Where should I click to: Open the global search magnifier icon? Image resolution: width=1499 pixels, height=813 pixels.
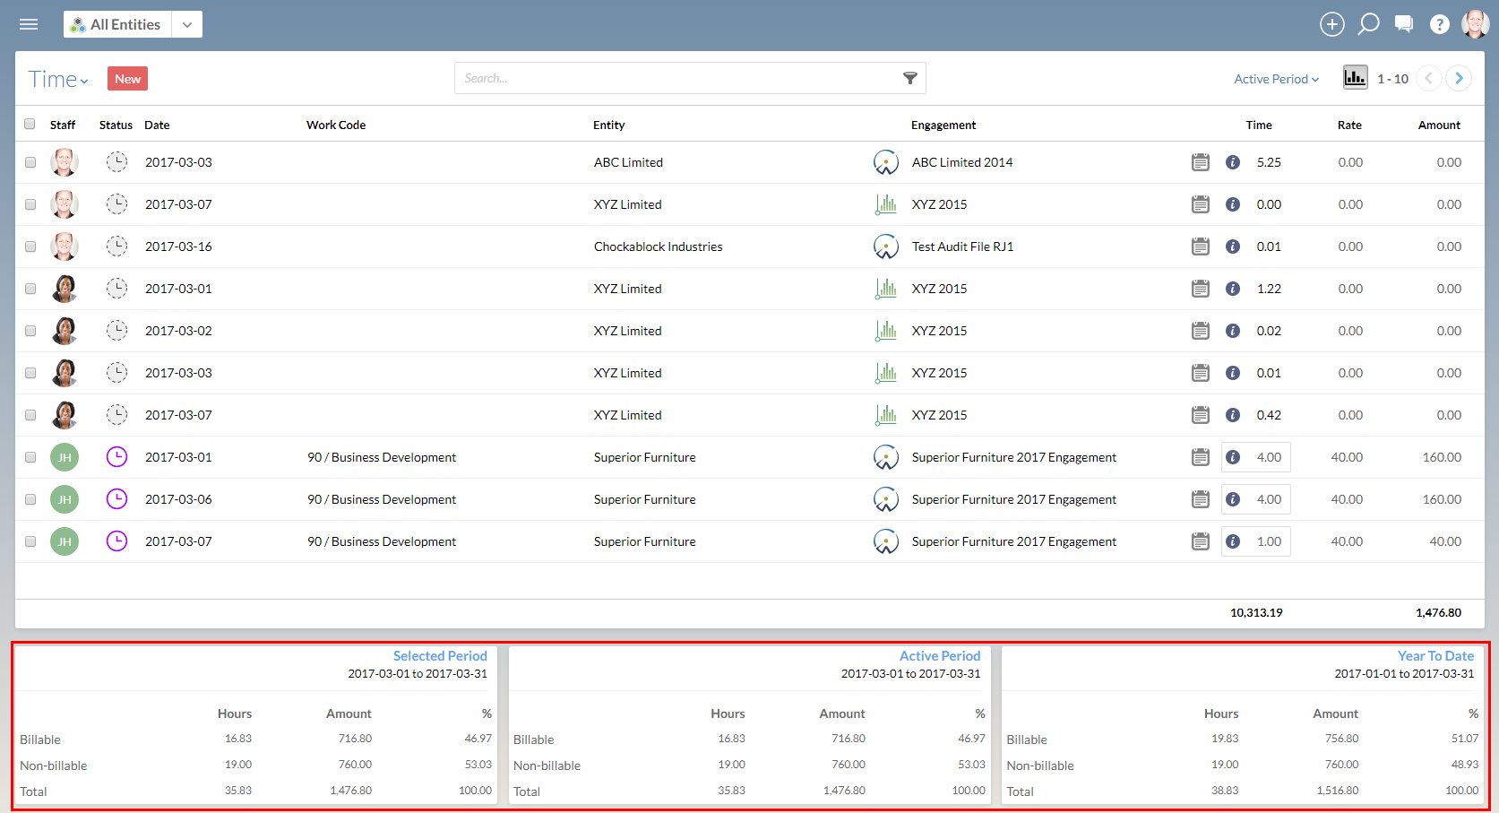[x=1368, y=24]
